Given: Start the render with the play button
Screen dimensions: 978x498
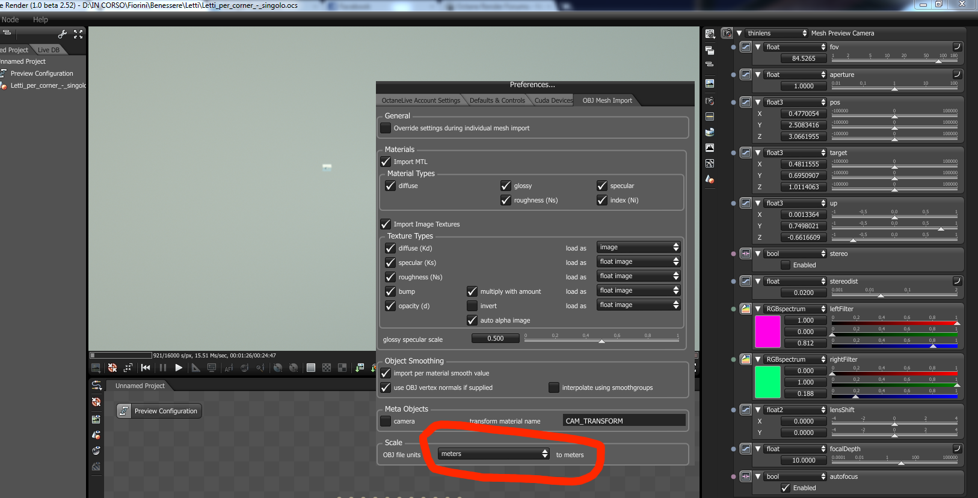Looking at the screenshot, I should point(179,368).
